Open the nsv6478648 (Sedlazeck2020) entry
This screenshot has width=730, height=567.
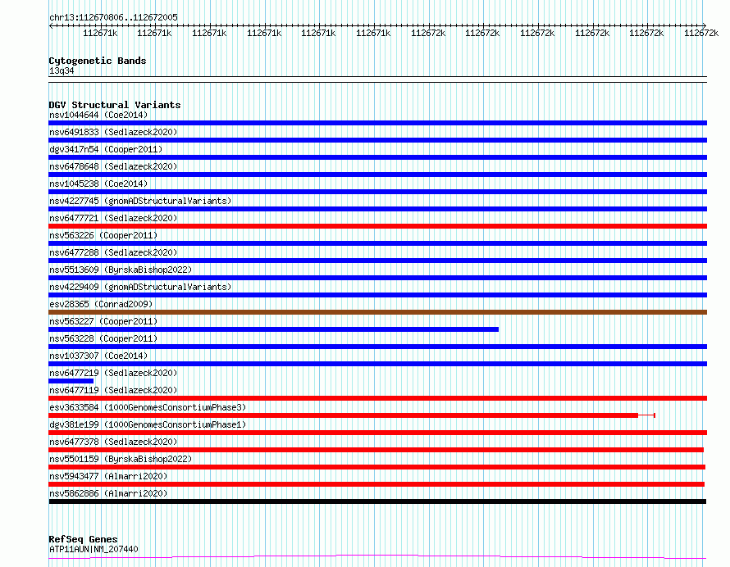[x=113, y=166]
